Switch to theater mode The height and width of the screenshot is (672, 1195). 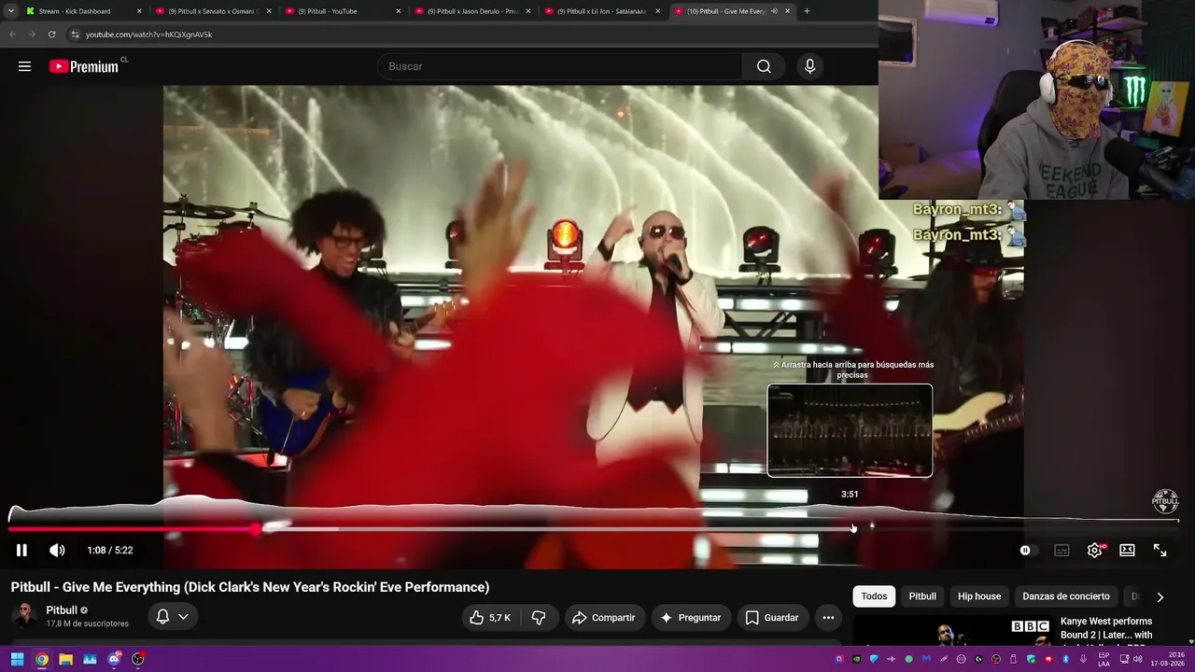point(1127,551)
